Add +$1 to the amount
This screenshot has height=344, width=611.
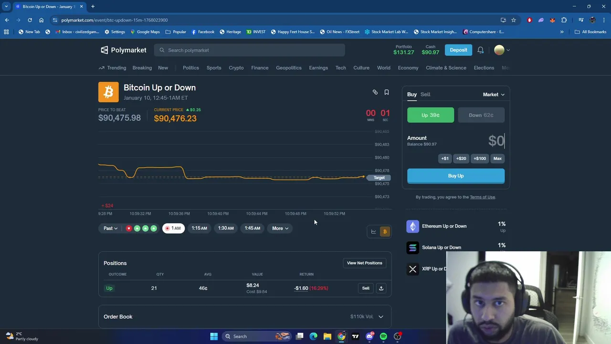click(445, 159)
